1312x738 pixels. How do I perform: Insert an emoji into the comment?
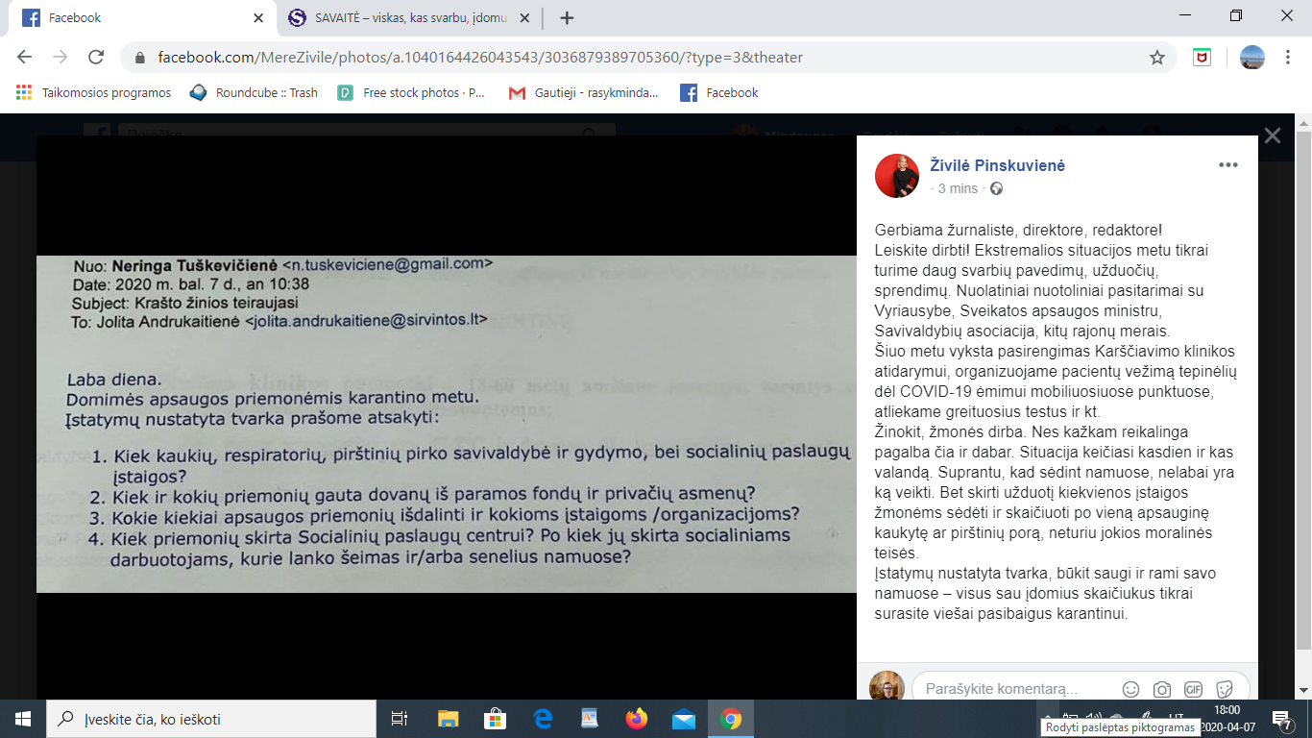click(x=1130, y=689)
